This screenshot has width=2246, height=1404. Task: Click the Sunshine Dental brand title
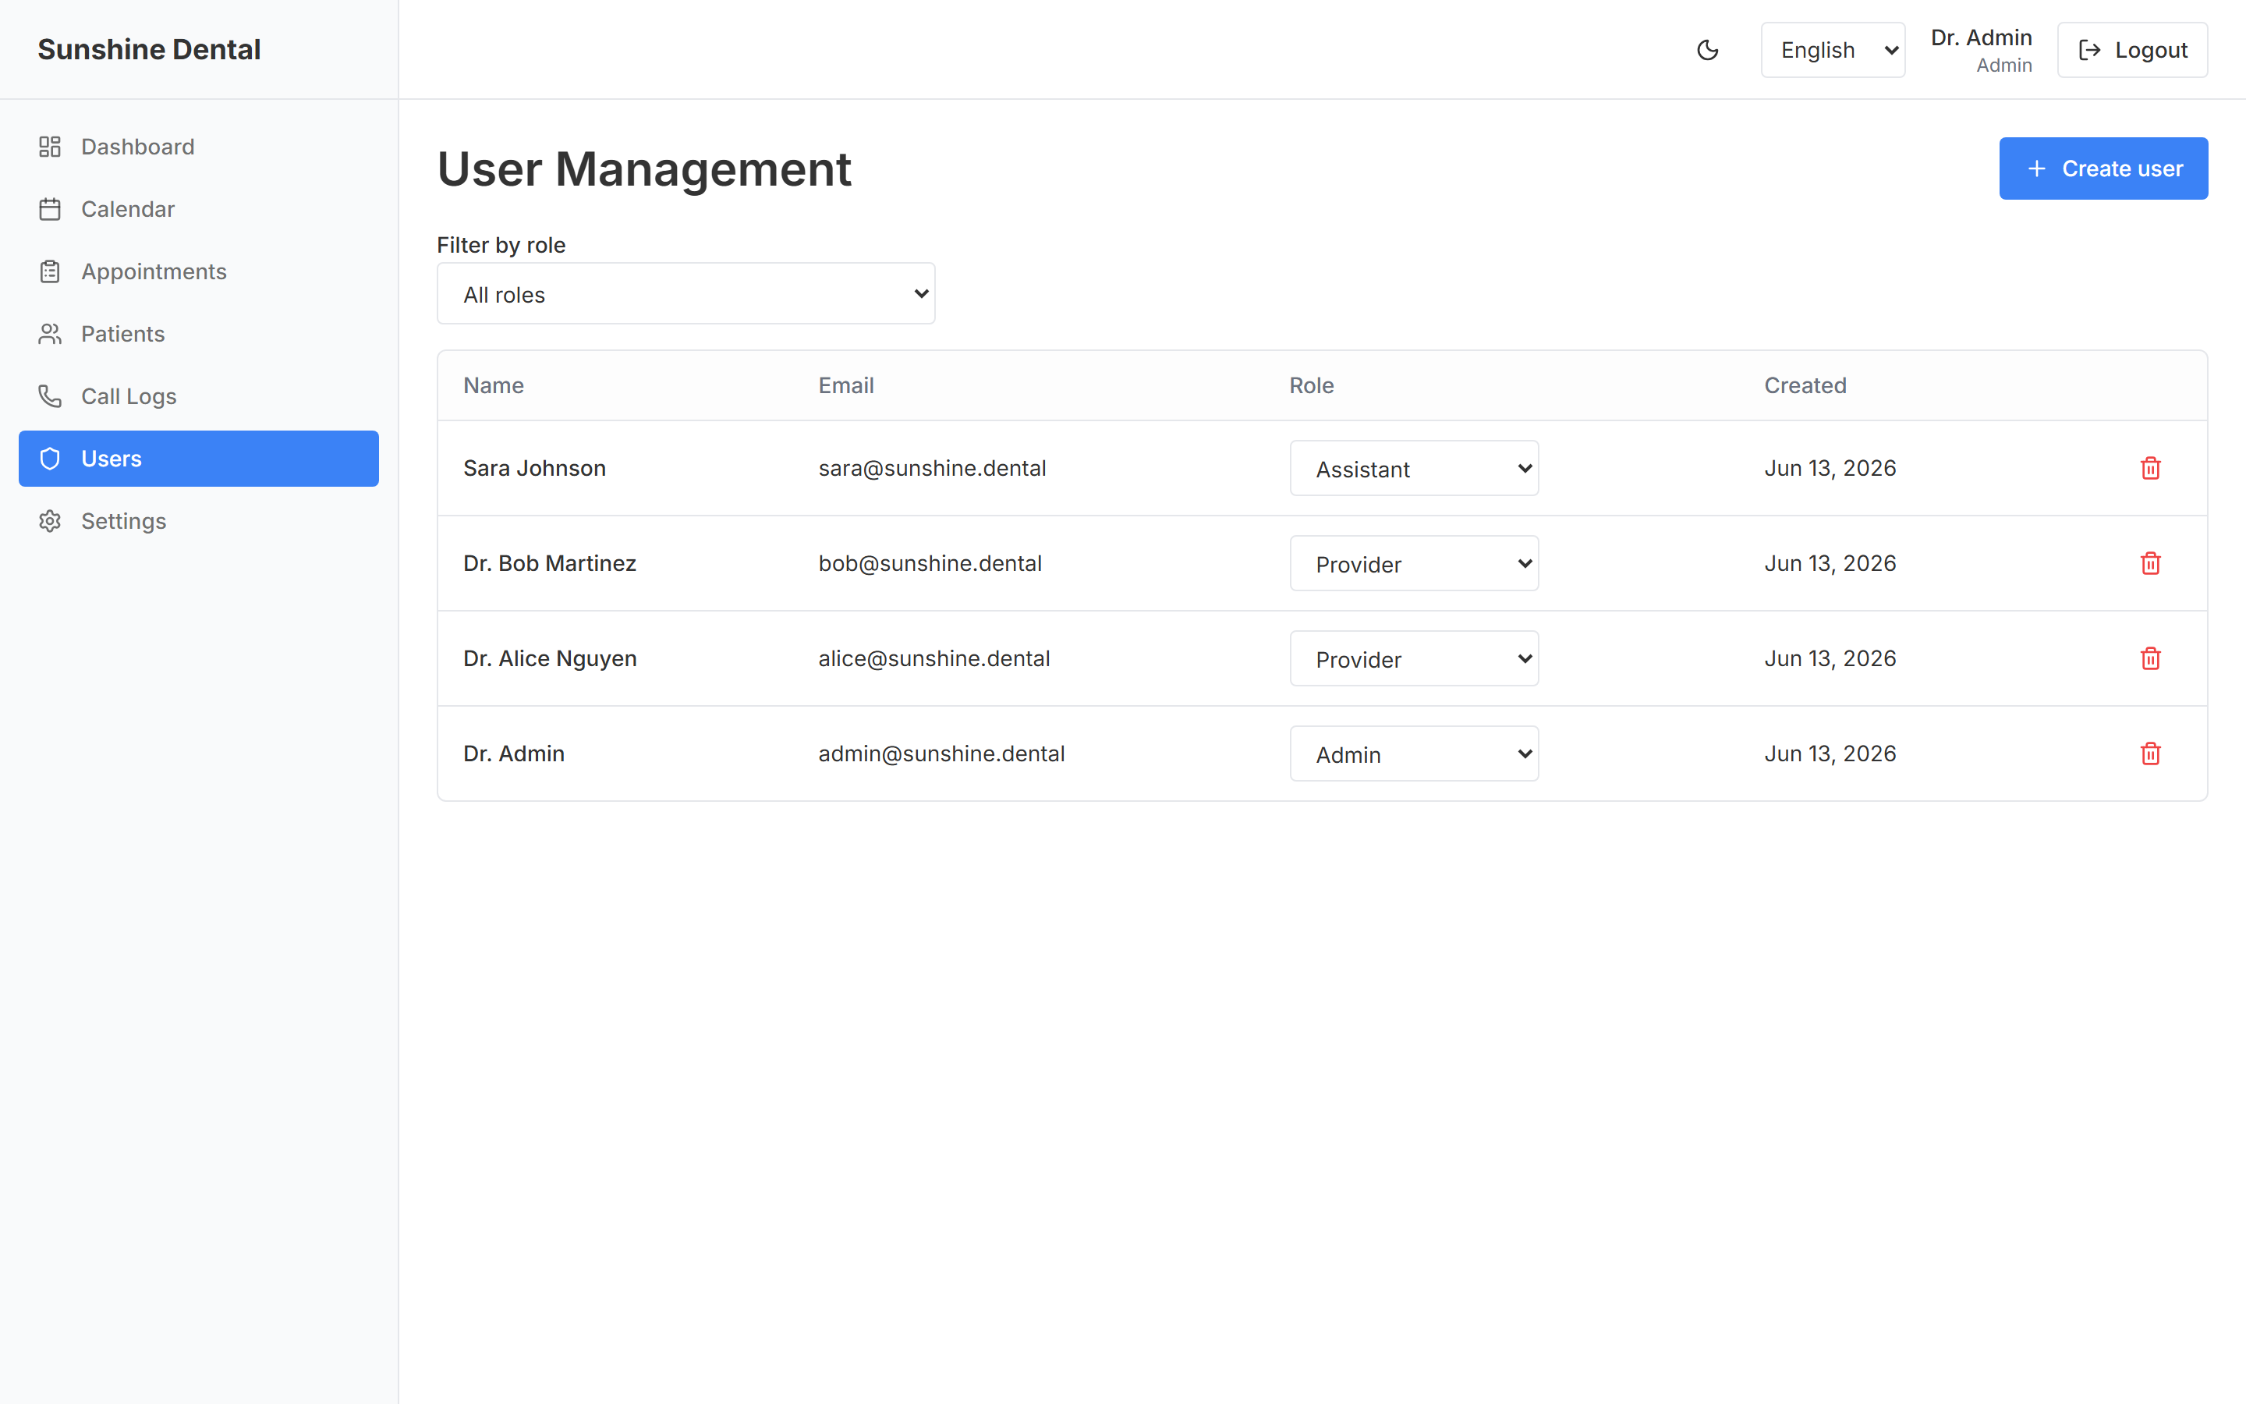(150, 49)
